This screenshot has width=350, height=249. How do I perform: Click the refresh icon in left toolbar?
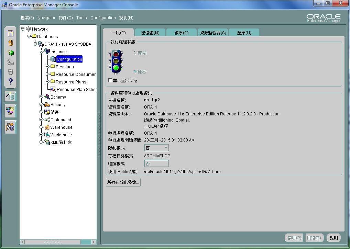11,43
